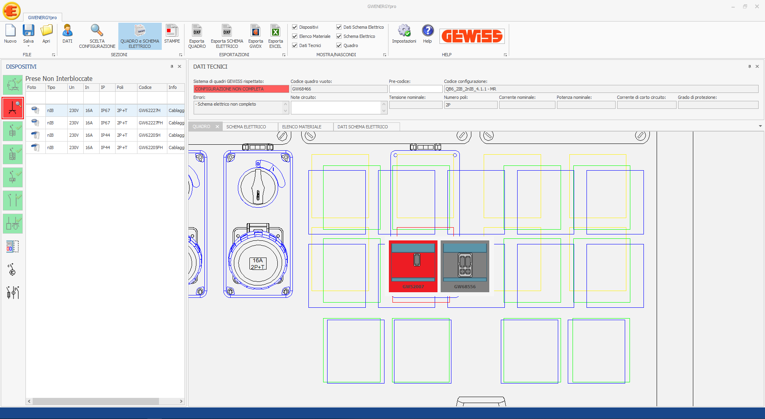Screen dimensions: 765x419
Task: Click the application orange E logo
Action: click(12, 11)
